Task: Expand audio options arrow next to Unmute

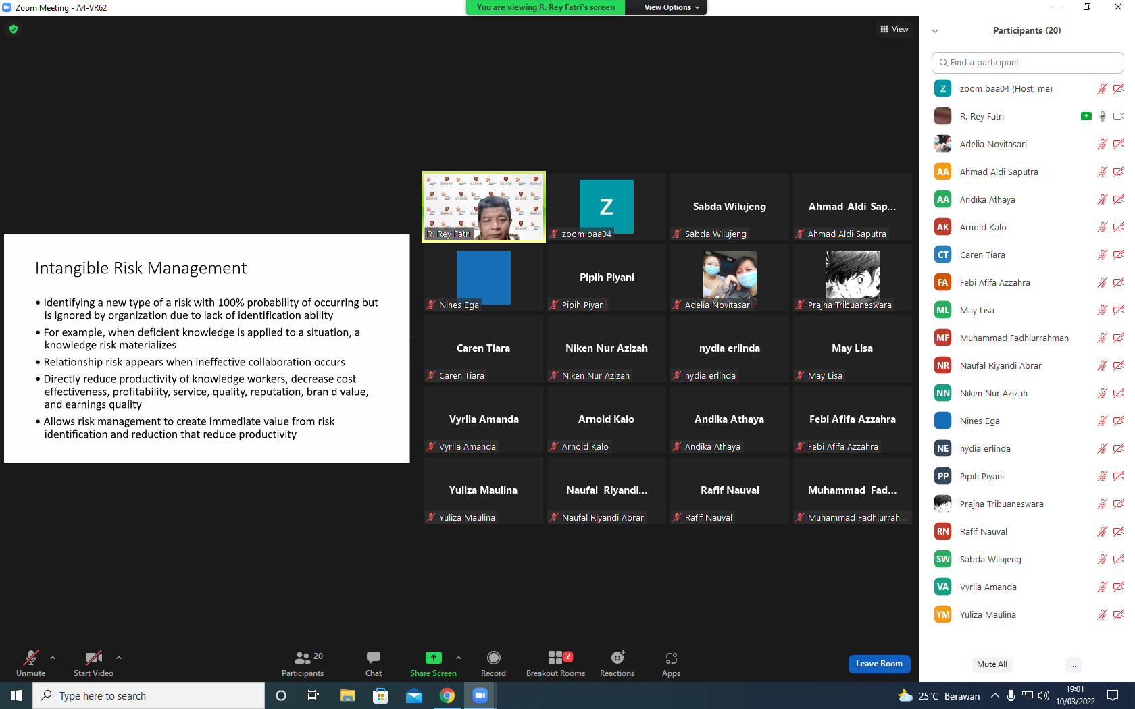Action: coord(53,657)
